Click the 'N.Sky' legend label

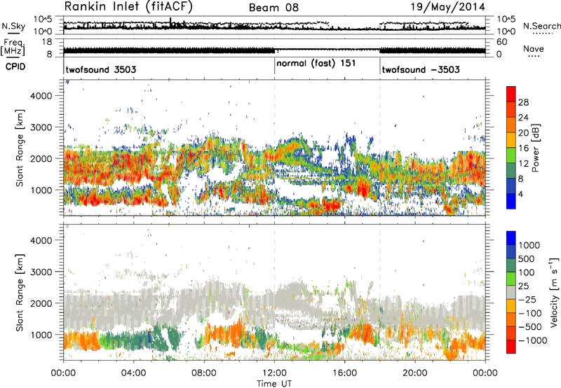[x=13, y=26]
